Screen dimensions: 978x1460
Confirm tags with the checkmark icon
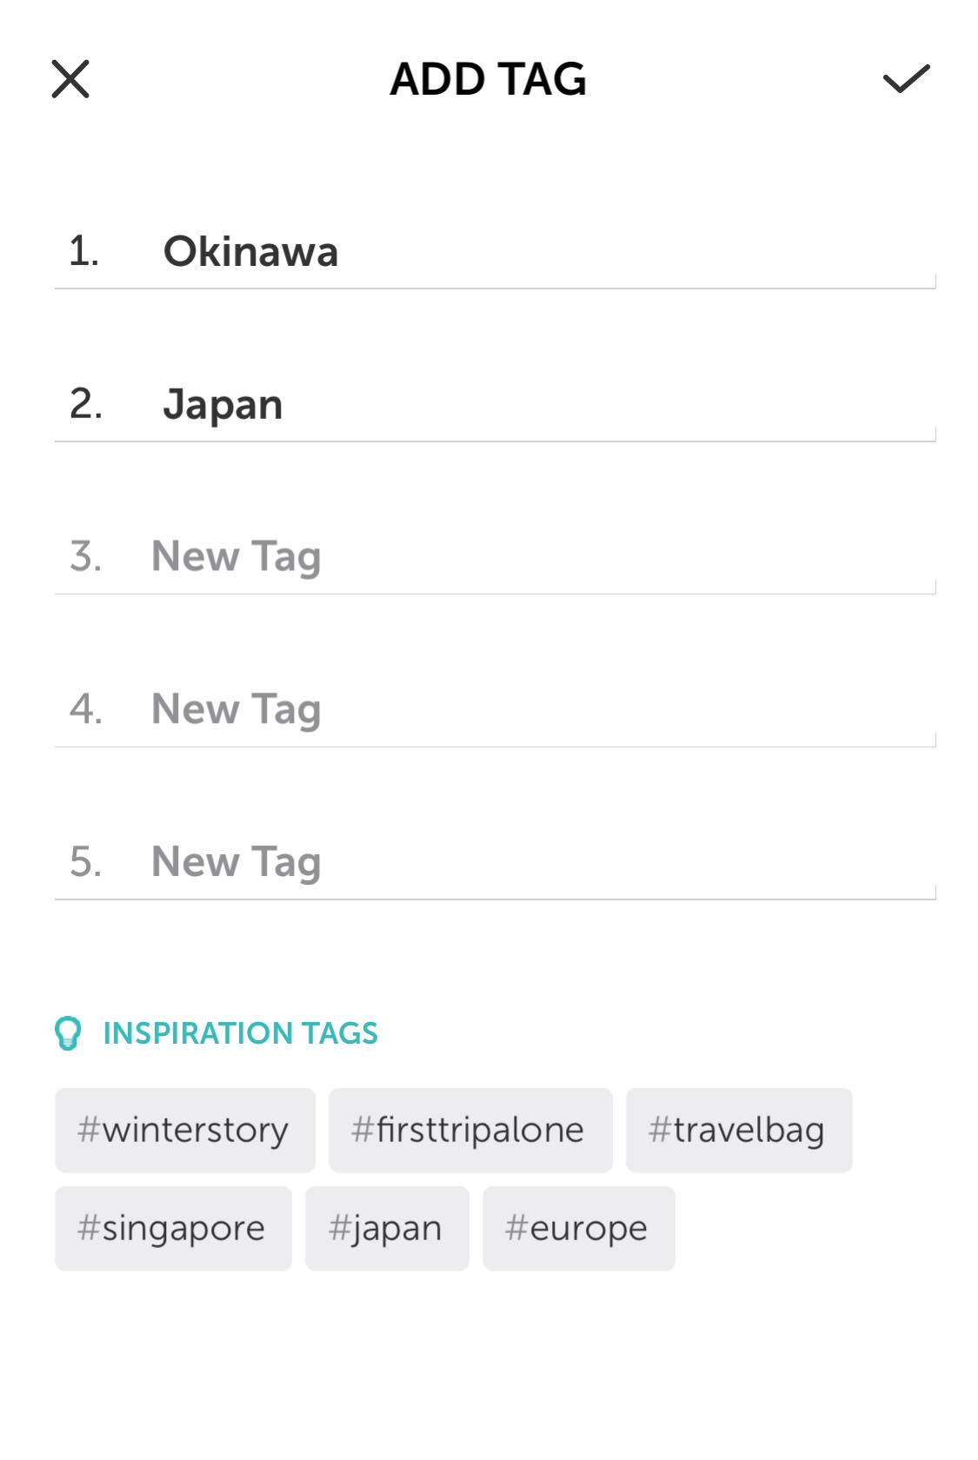pos(906,79)
